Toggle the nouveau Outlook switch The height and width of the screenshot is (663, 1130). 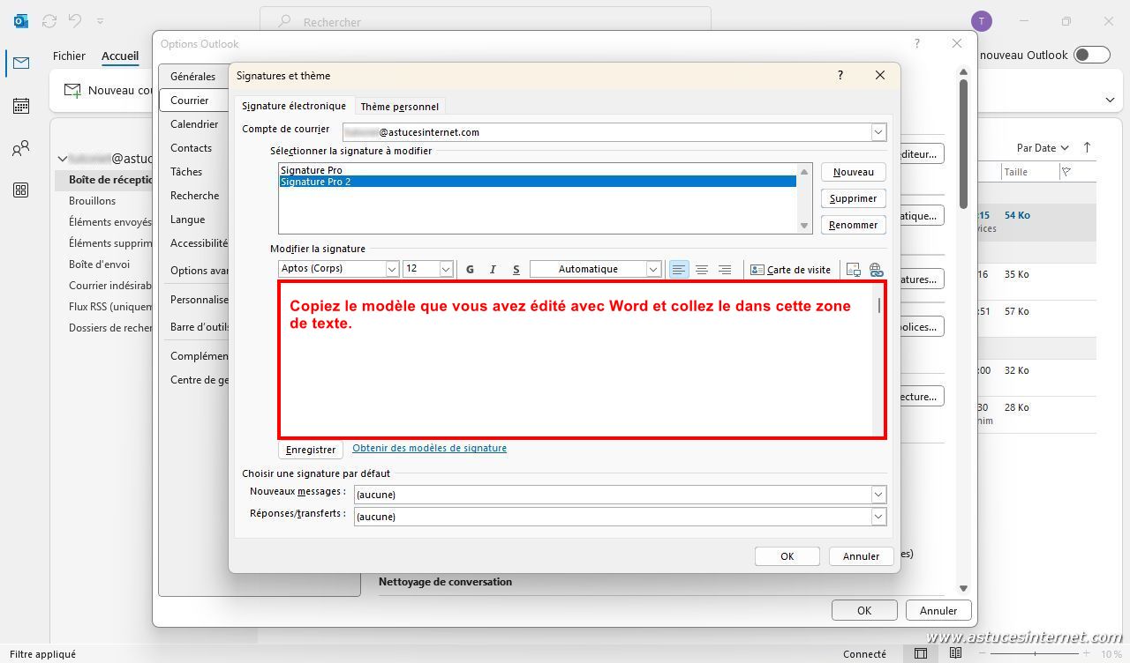[1092, 55]
